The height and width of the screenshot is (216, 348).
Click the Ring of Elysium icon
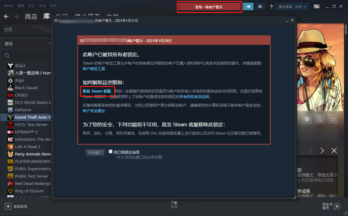[10, 191]
